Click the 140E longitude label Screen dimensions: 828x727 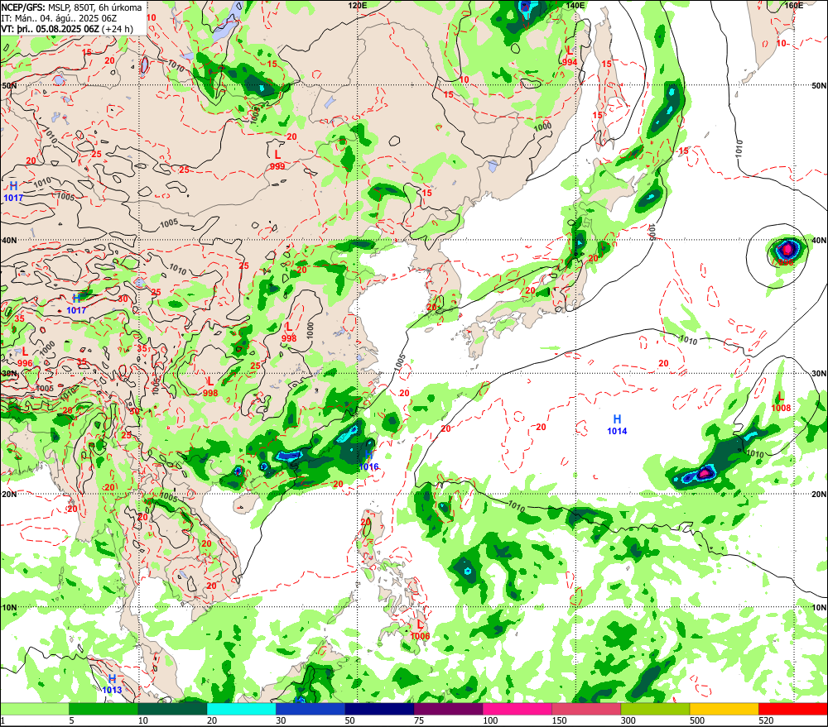(x=575, y=5)
